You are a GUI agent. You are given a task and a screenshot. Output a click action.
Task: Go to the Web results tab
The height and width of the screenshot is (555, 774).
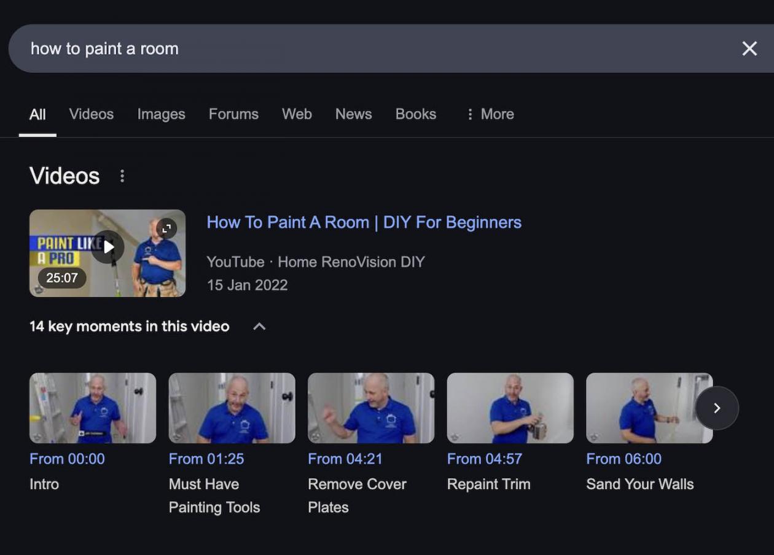pyautogui.click(x=297, y=114)
